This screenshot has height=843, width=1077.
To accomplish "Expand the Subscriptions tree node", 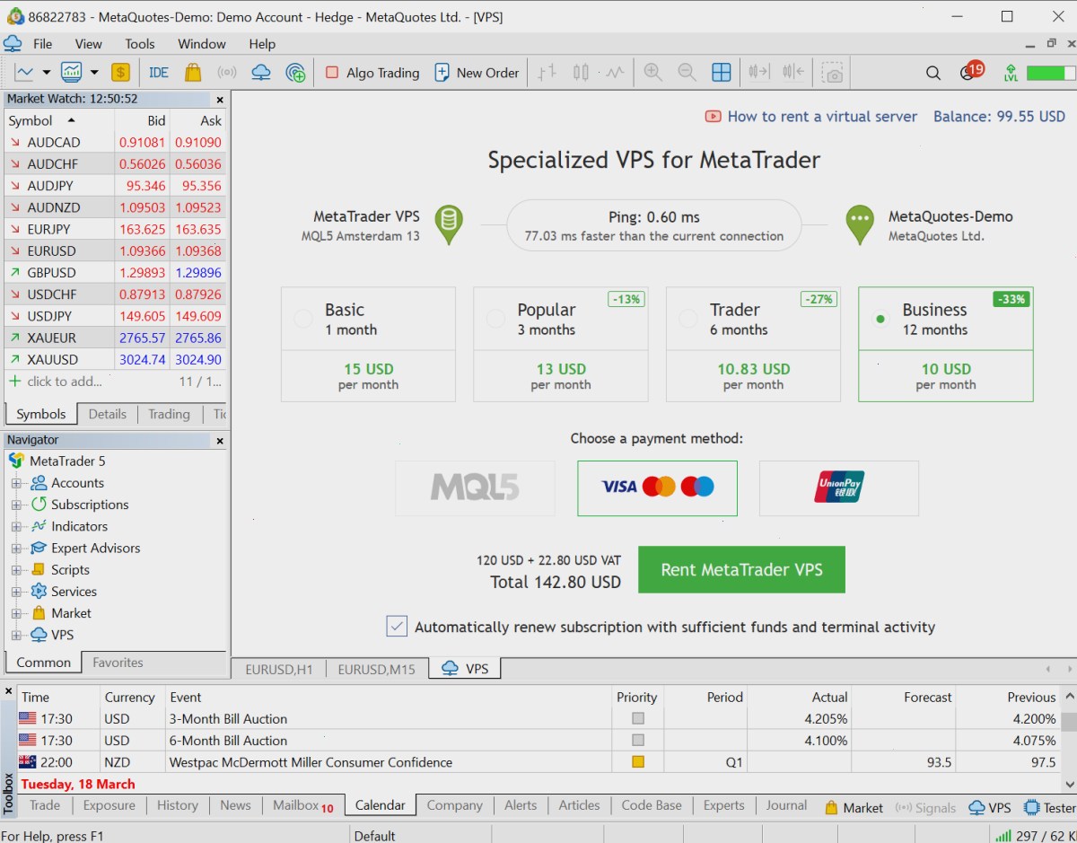I will (16, 505).
